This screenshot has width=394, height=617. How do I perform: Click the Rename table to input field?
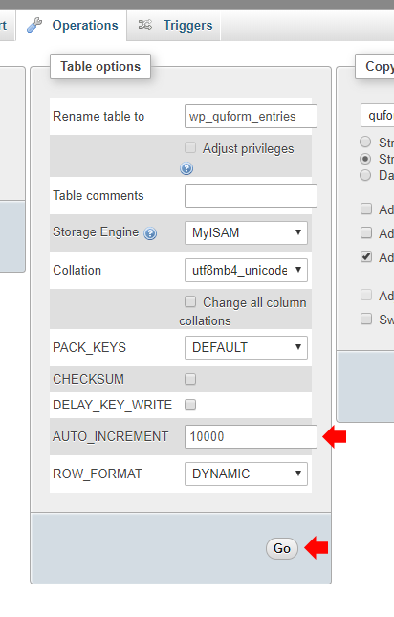[251, 116]
